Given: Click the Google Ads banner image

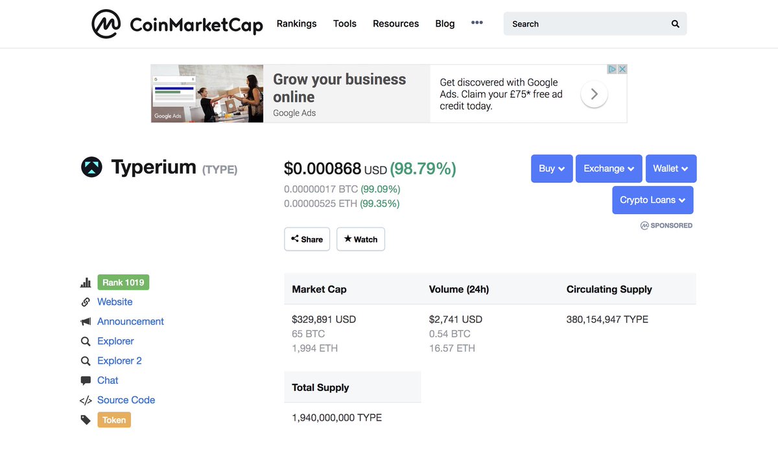Looking at the screenshot, I should [x=207, y=93].
